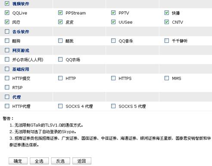Uncheck the 风行 checkbox
The image size is (212, 166).
(x=7, y=22)
